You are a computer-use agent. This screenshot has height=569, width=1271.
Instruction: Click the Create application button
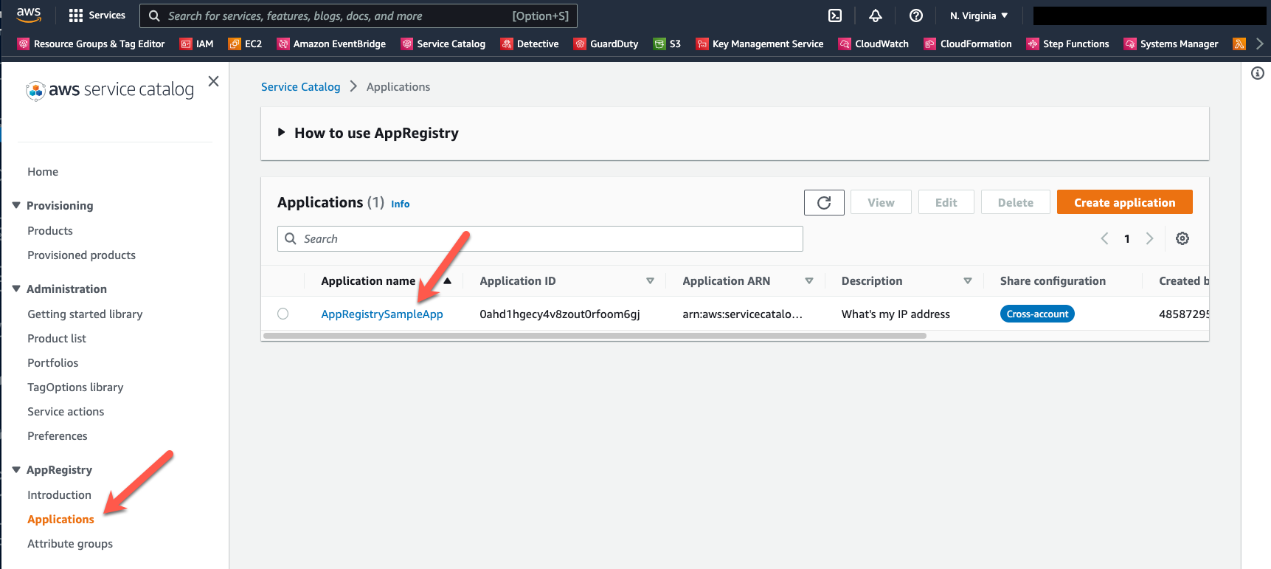[x=1124, y=202]
